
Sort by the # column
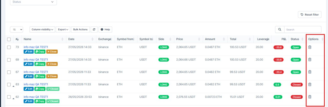[17, 39]
